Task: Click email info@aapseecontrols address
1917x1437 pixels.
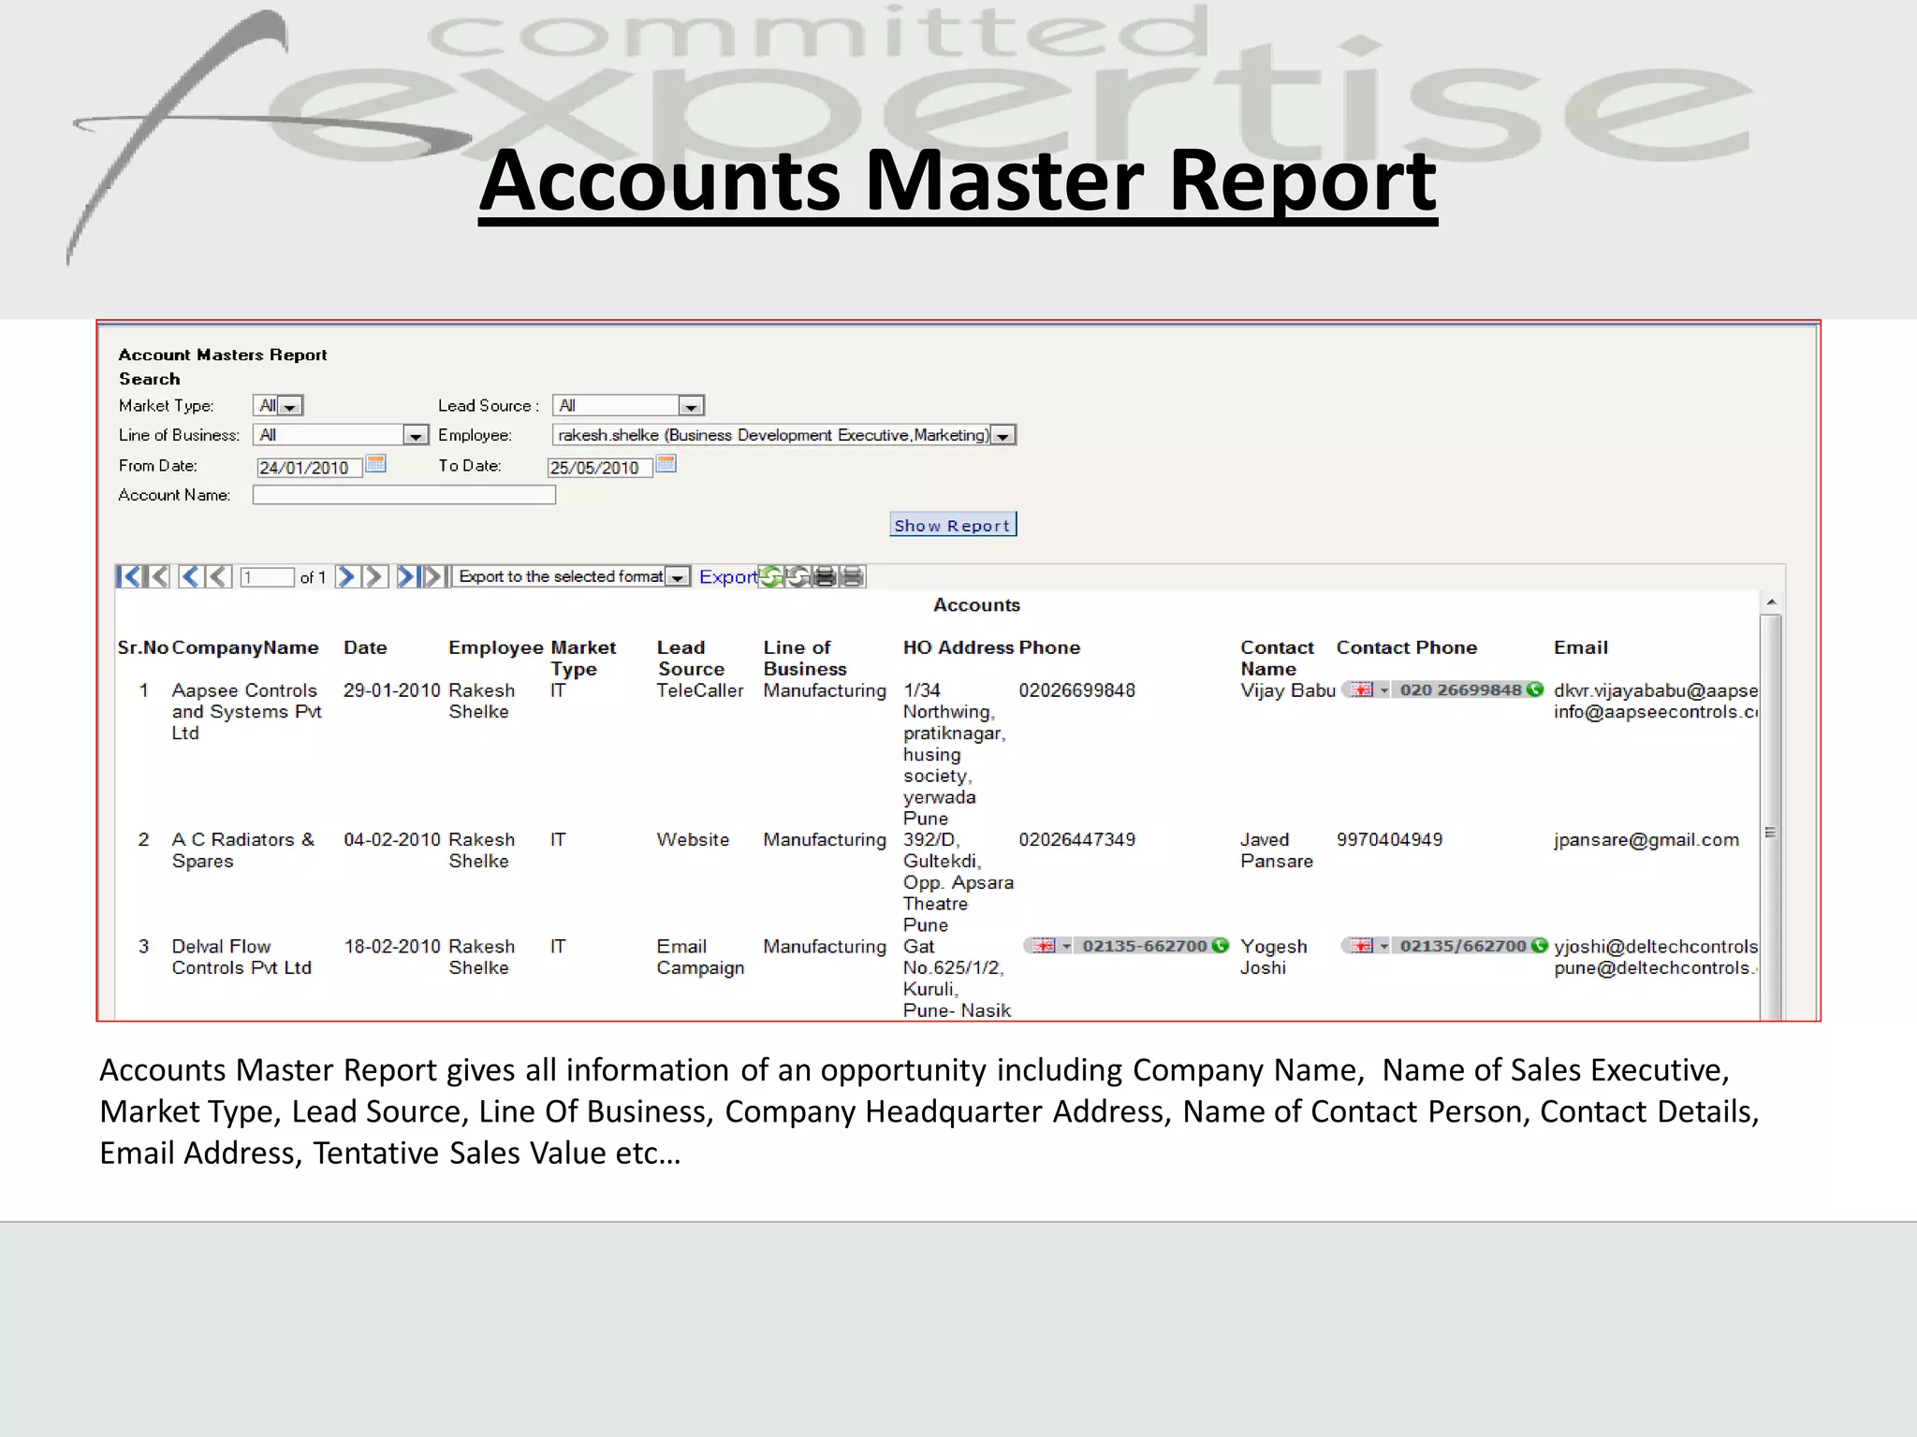Action: point(1656,712)
